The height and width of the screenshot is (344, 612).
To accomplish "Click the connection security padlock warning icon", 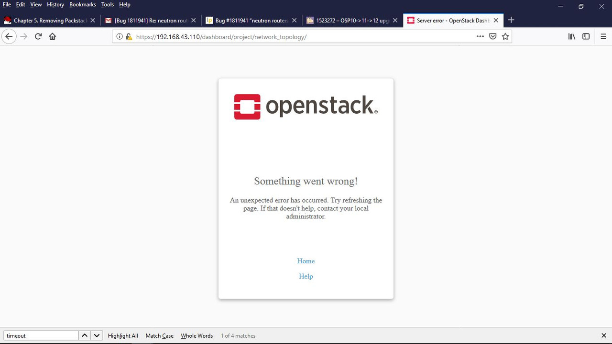I will tap(128, 37).
